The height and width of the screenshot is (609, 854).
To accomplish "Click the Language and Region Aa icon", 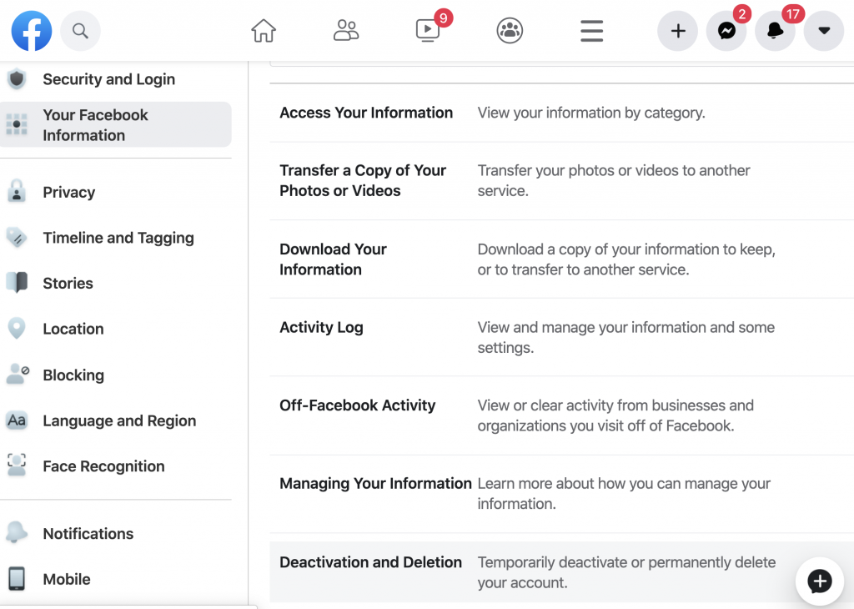I will pyautogui.click(x=17, y=420).
